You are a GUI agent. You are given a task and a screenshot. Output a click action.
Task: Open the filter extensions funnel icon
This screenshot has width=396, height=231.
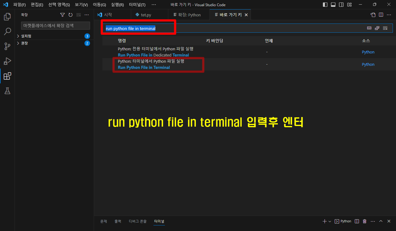pos(62,15)
